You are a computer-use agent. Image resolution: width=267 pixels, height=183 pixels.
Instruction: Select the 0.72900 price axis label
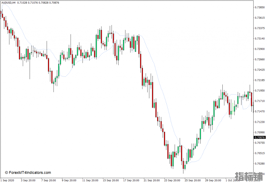(260, 49)
